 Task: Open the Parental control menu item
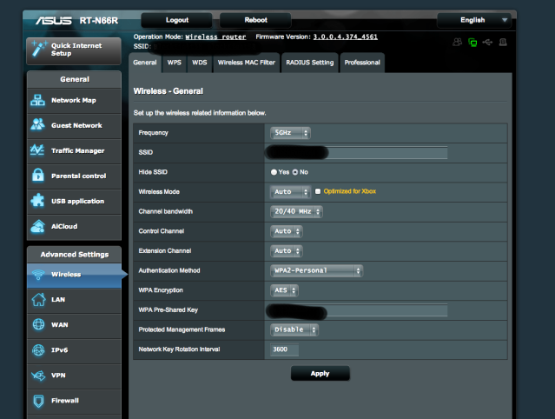point(74,176)
